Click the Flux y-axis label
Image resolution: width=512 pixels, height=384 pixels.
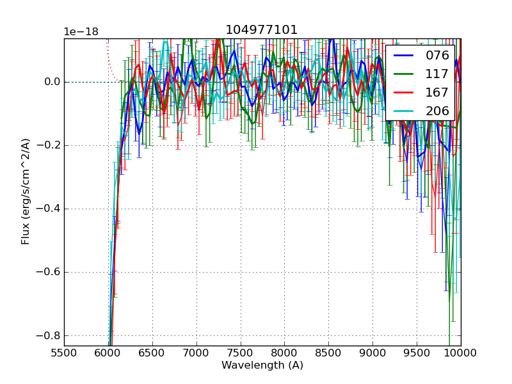click(26, 191)
